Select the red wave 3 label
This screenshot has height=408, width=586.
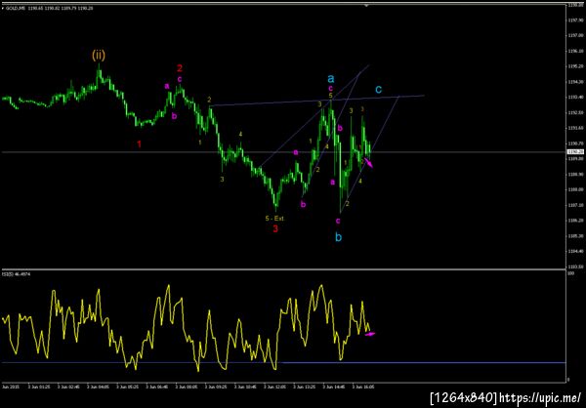pos(275,229)
